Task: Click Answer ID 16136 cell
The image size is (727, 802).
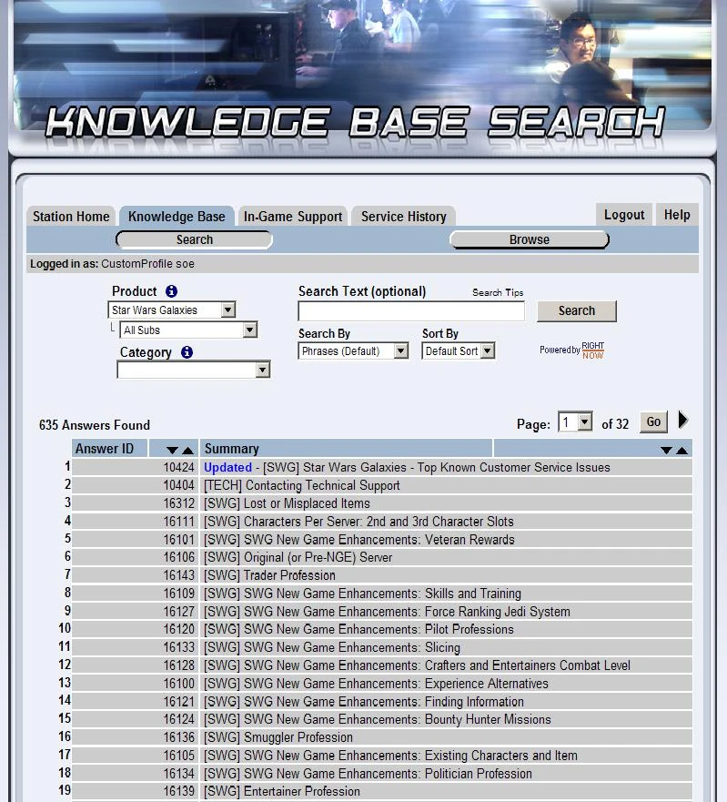Action: point(135,737)
